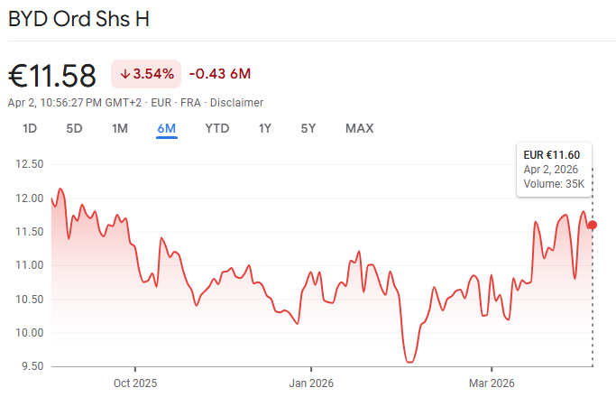616x397 pixels.
Task: Select the 1D time range tab
Action: pyautogui.click(x=30, y=128)
